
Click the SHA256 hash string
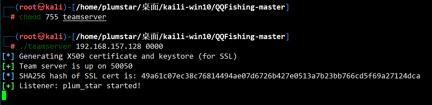(281, 76)
